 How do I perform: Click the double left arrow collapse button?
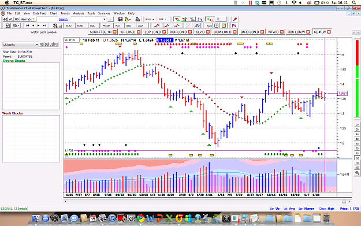[5, 19]
